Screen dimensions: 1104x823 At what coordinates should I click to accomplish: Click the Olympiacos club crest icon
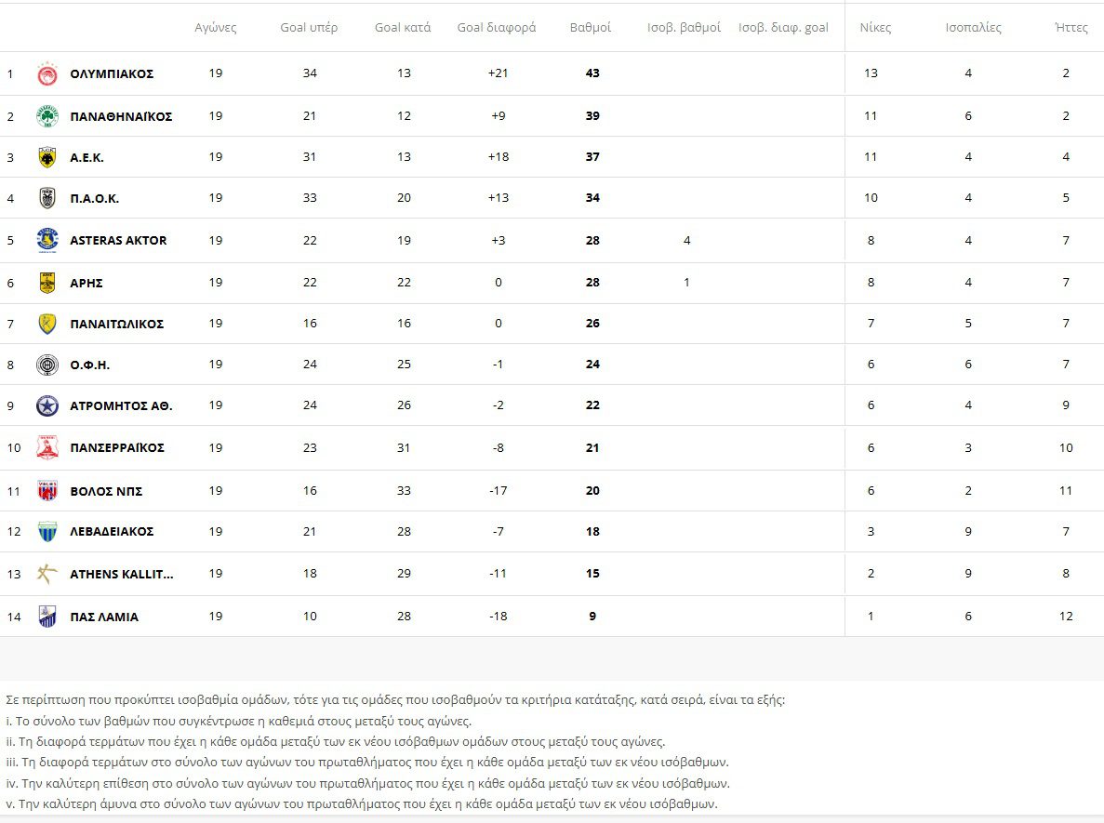(47, 74)
